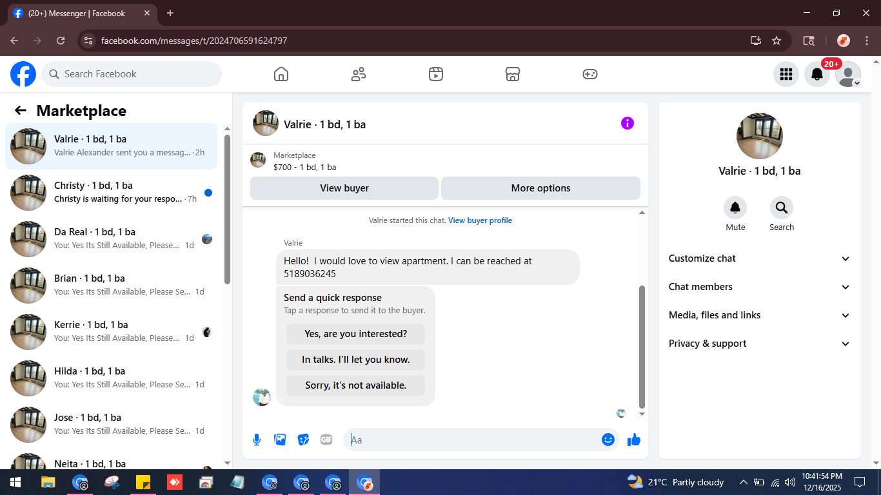This screenshot has height=495, width=881.
Task: Bookmark this page with the star icon
Action: pos(777,41)
